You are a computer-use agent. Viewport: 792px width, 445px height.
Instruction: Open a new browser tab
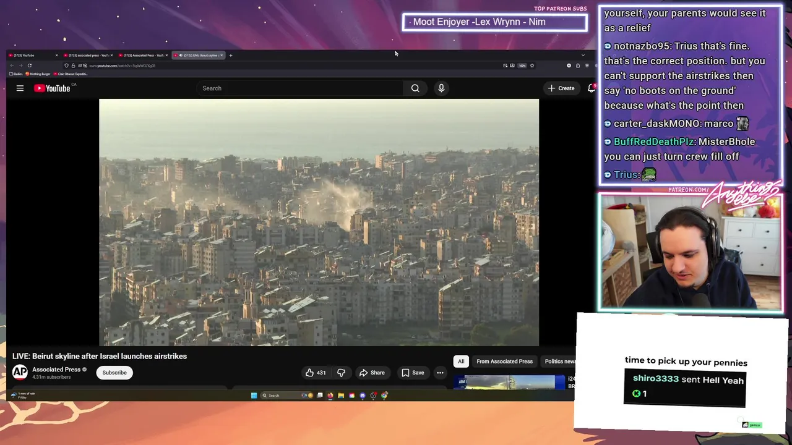(230, 56)
